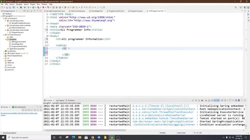Open the Edit menu
The height and width of the screenshot is (140, 250).
point(6,4)
